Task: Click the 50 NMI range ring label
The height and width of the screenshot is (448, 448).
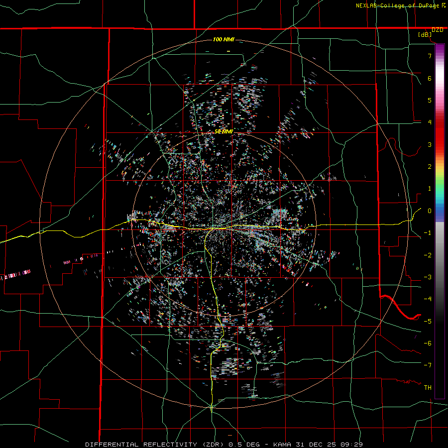Action: [224, 131]
